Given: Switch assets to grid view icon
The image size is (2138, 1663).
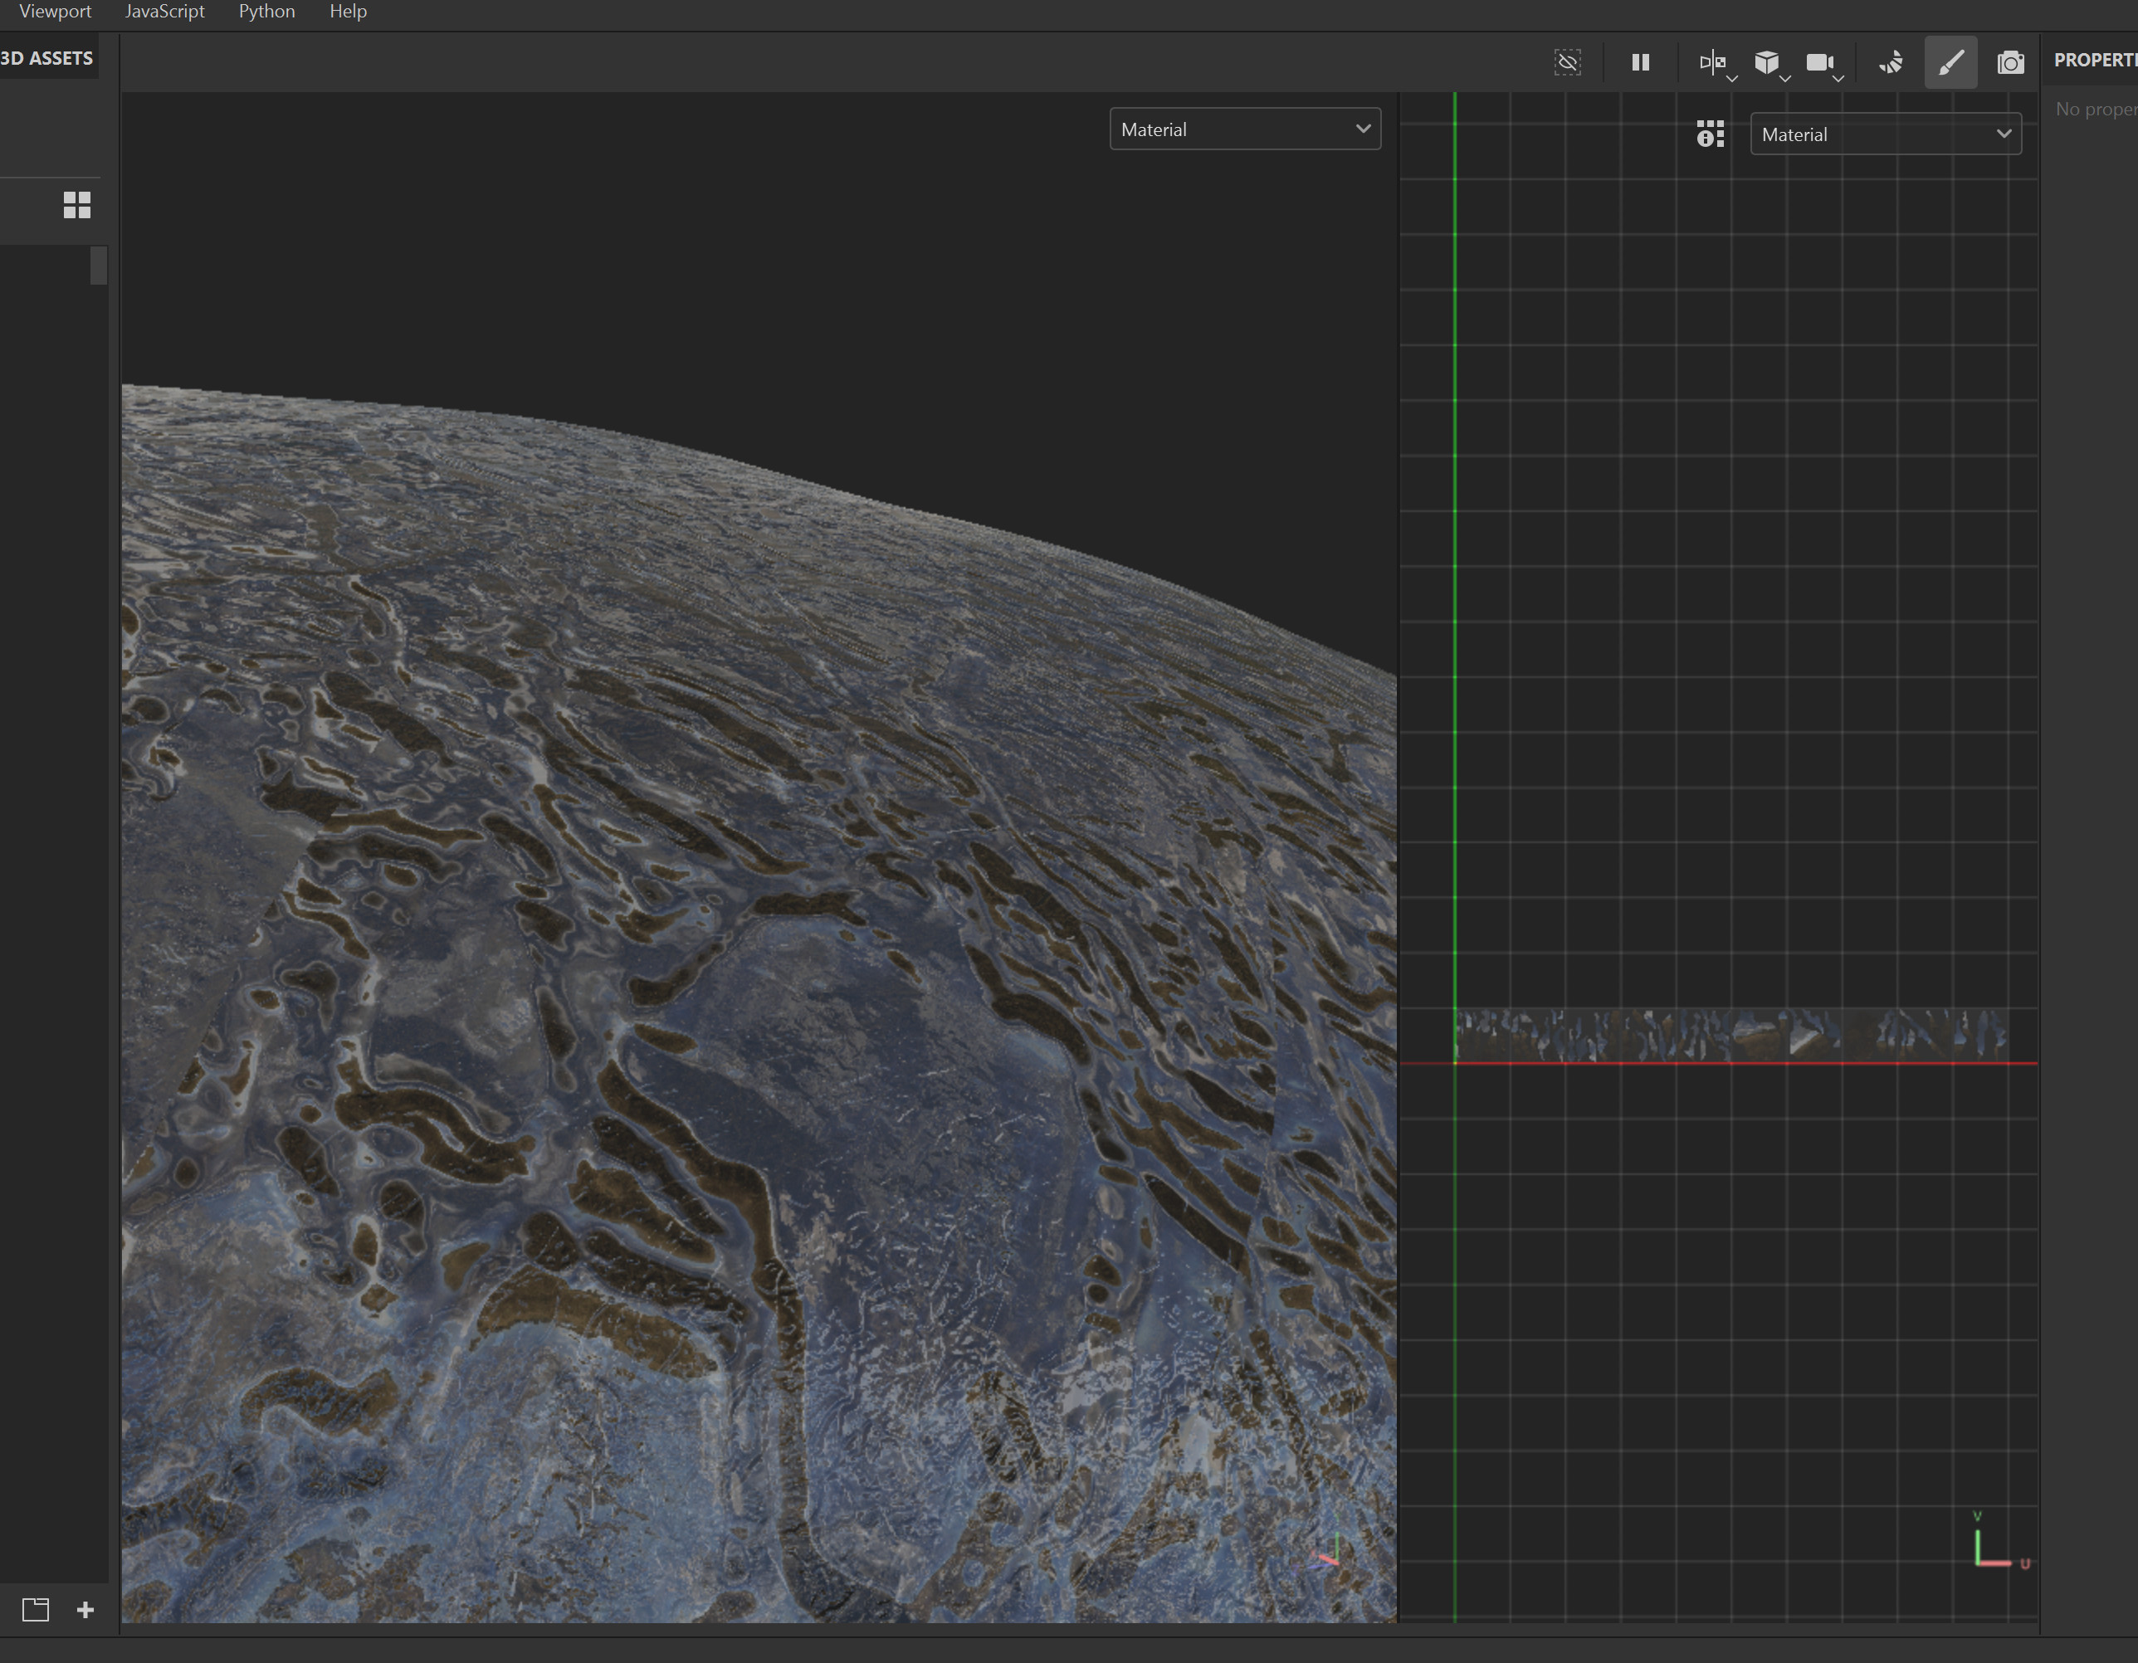Looking at the screenshot, I should point(76,205).
